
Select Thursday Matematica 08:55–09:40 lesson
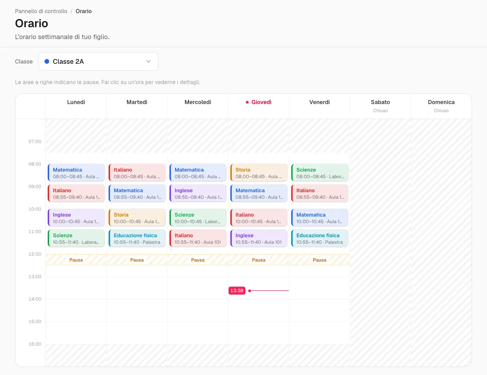click(259, 193)
